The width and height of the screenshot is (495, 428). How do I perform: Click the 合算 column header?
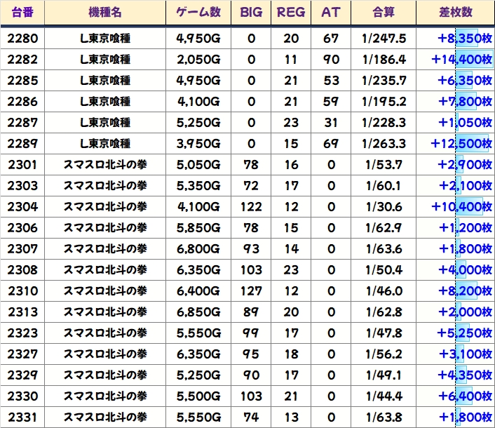384,13
